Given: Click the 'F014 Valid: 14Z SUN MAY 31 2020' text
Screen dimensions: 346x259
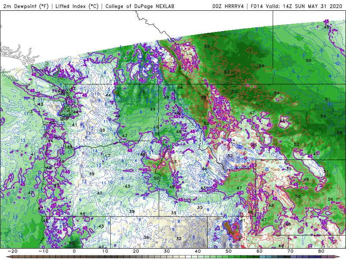Looking at the screenshot, I should (298, 6).
